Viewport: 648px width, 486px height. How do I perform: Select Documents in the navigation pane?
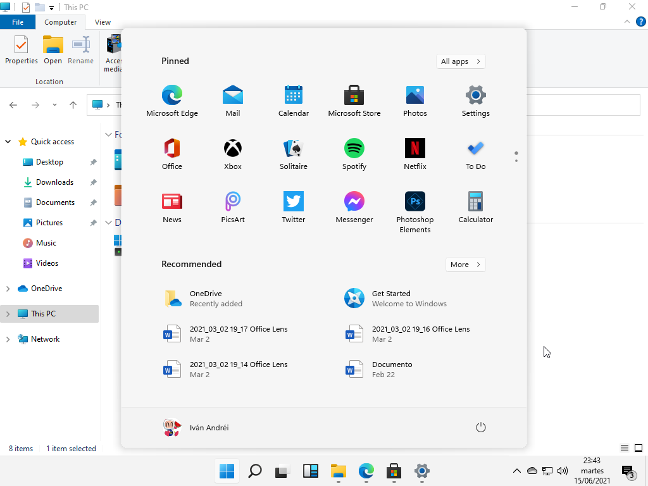[x=55, y=202]
